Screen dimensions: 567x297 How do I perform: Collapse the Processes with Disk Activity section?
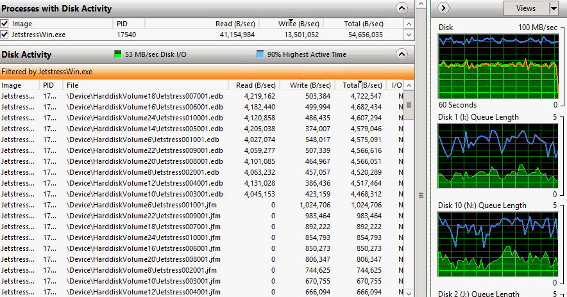[402, 8]
